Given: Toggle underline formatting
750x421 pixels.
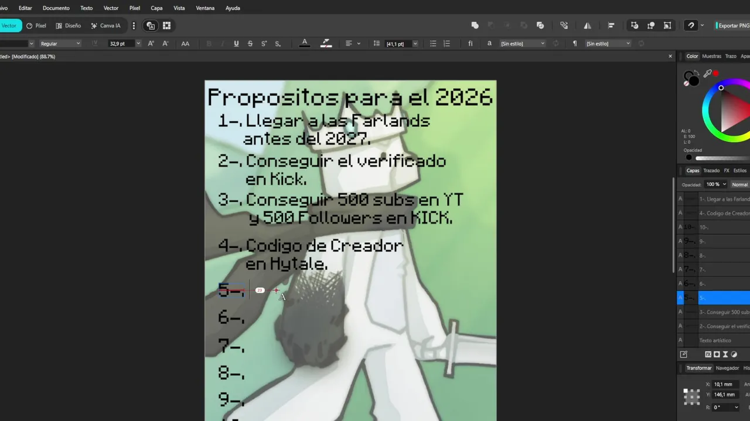Looking at the screenshot, I should (x=236, y=43).
